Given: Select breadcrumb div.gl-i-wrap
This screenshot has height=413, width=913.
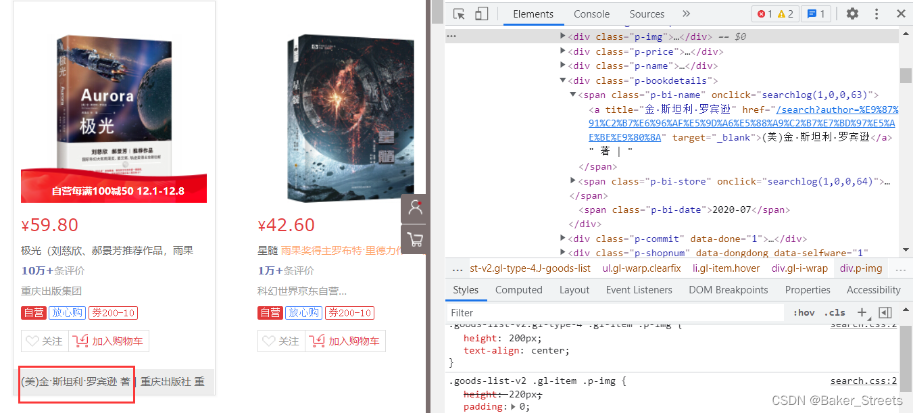Looking at the screenshot, I should (799, 268).
